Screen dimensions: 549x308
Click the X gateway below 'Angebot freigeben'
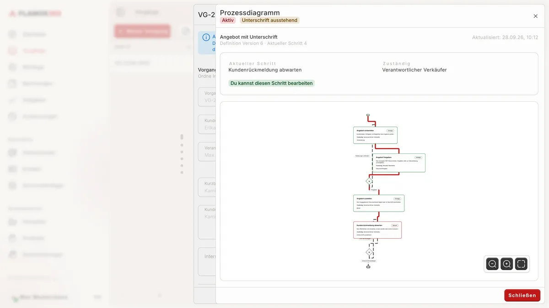click(x=369, y=181)
